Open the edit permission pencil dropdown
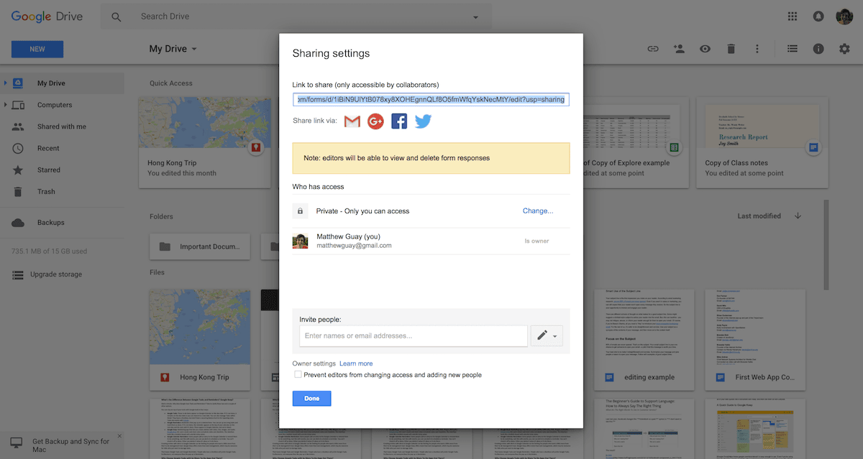Viewport: 863px width, 459px height. [547, 335]
